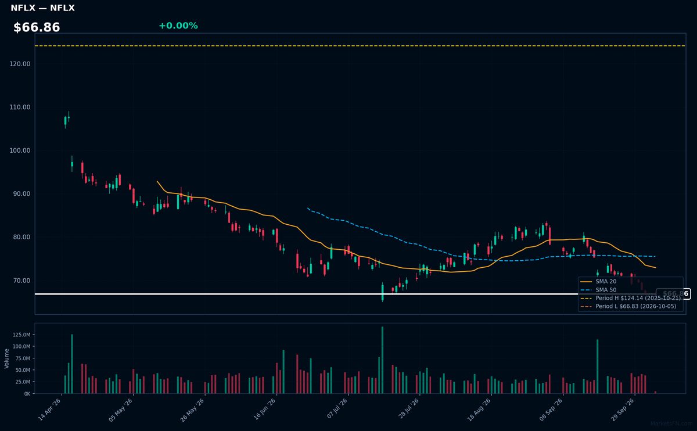The image size is (697, 431).
Task: Click the 110.00 price axis label
Action: point(20,107)
